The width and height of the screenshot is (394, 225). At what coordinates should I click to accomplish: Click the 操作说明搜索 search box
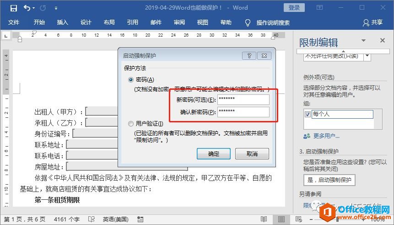(273, 22)
